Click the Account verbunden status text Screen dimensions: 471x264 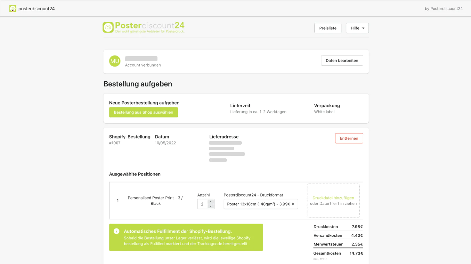(x=143, y=65)
